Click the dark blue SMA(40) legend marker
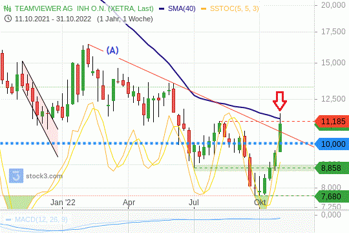The height and width of the screenshot is (233, 349). tap(162, 9)
